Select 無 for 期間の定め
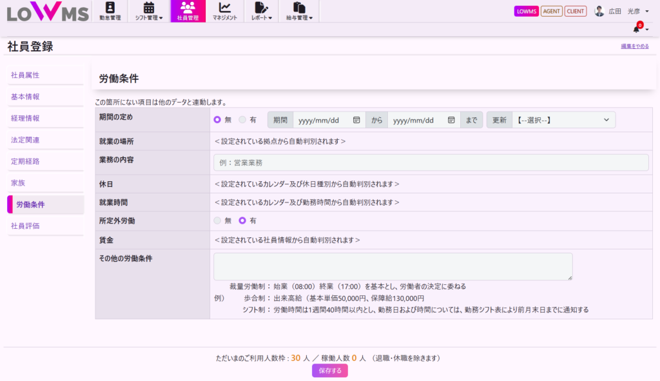Image resolution: width=660 pixels, height=381 pixels. (x=217, y=119)
